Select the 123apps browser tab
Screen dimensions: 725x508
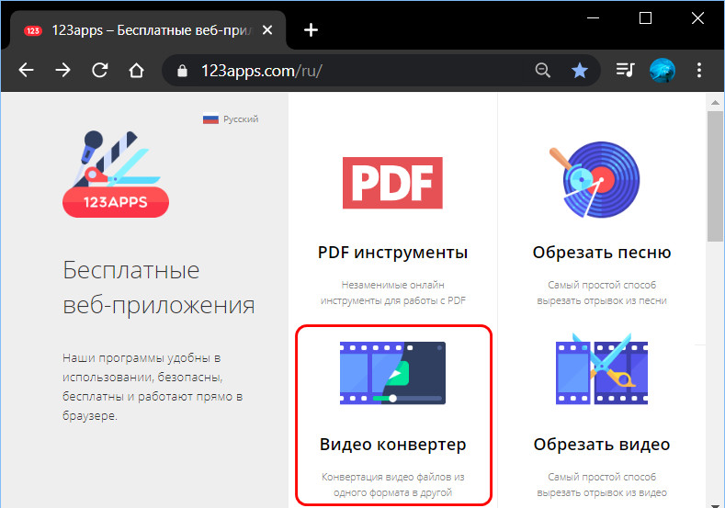(148, 30)
